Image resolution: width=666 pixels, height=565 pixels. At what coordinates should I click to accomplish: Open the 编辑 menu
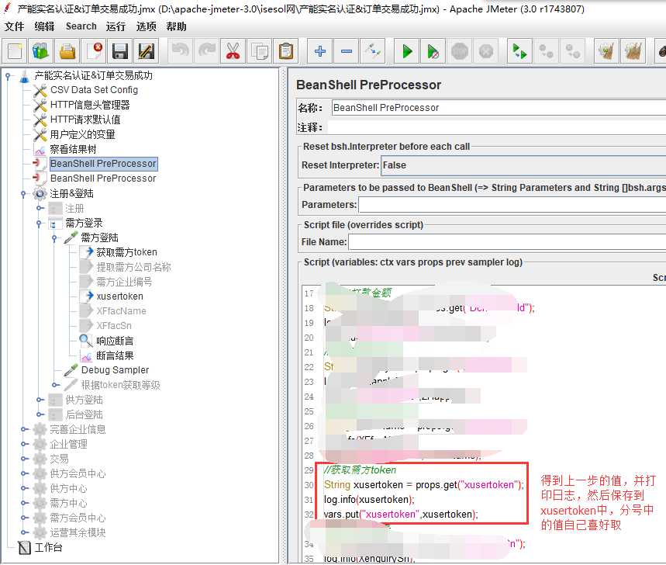click(x=45, y=26)
